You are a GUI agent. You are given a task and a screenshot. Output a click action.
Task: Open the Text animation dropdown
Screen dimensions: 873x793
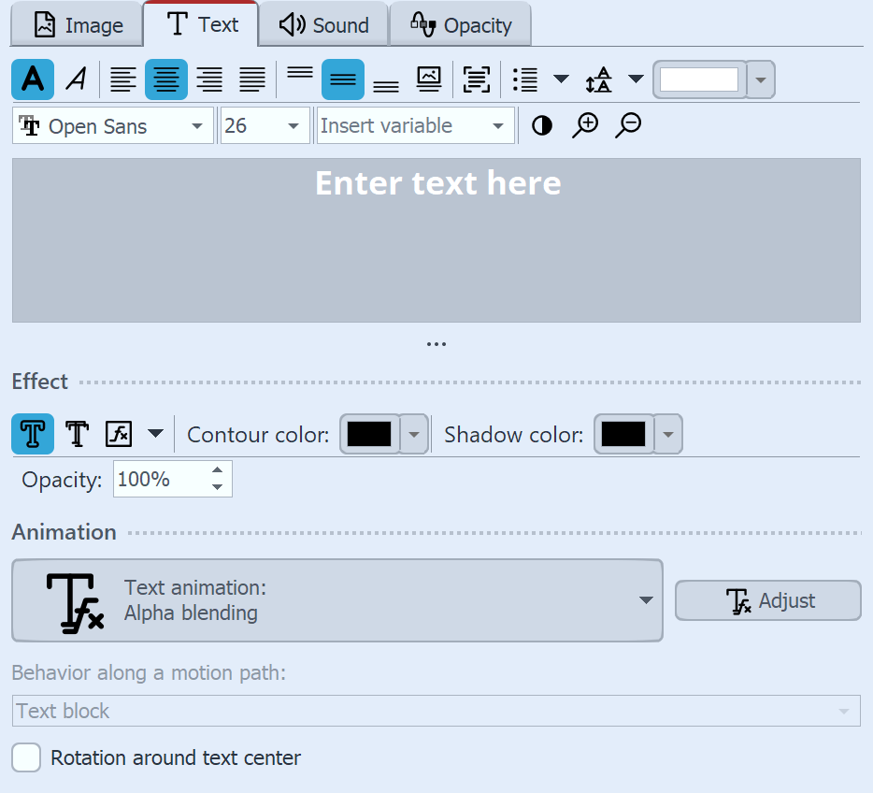click(x=648, y=601)
